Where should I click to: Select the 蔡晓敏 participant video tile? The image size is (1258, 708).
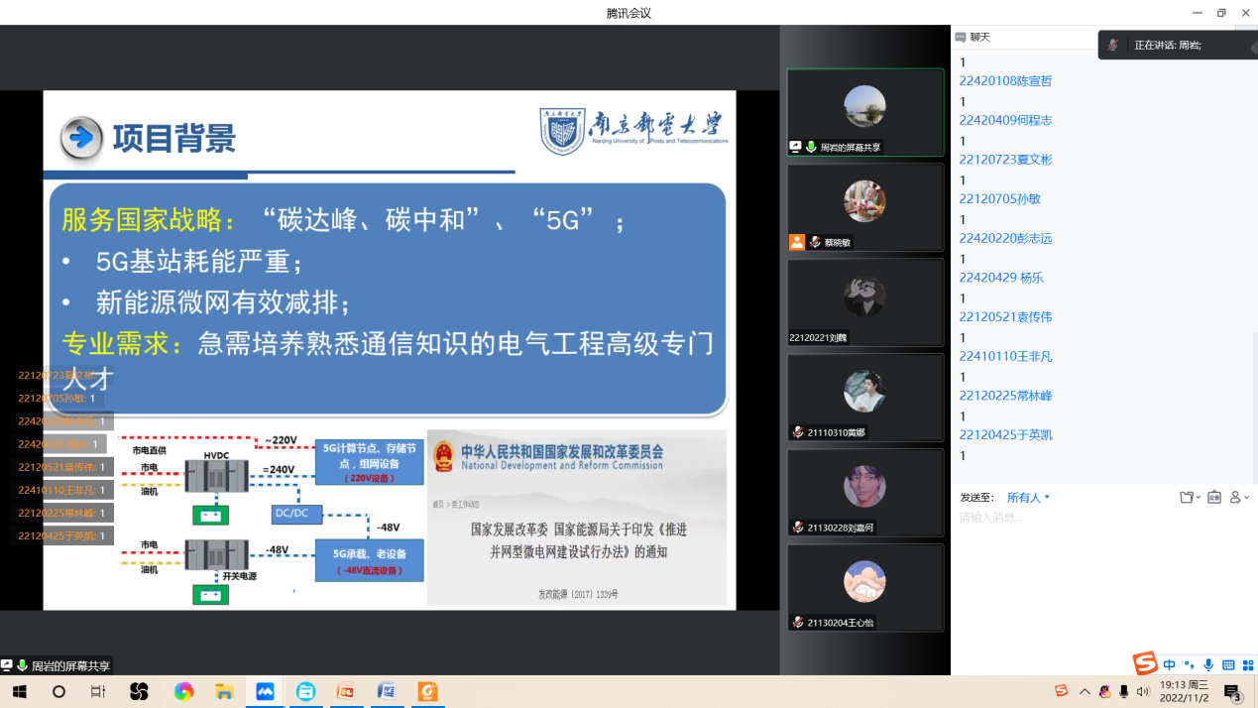(x=864, y=206)
